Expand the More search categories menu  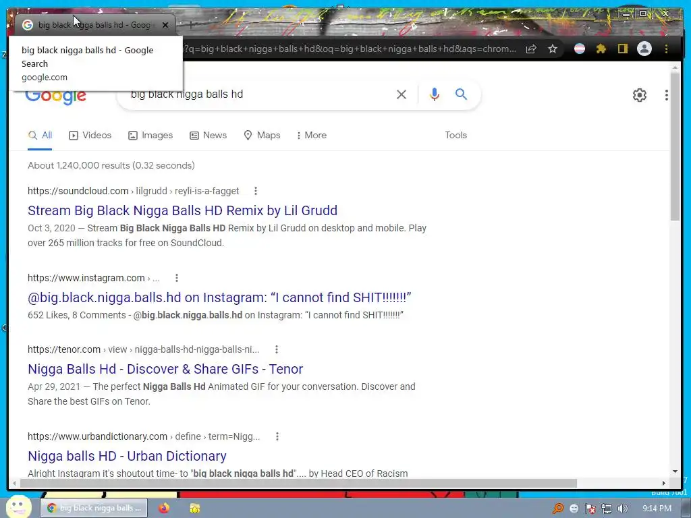(x=312, y=135)
